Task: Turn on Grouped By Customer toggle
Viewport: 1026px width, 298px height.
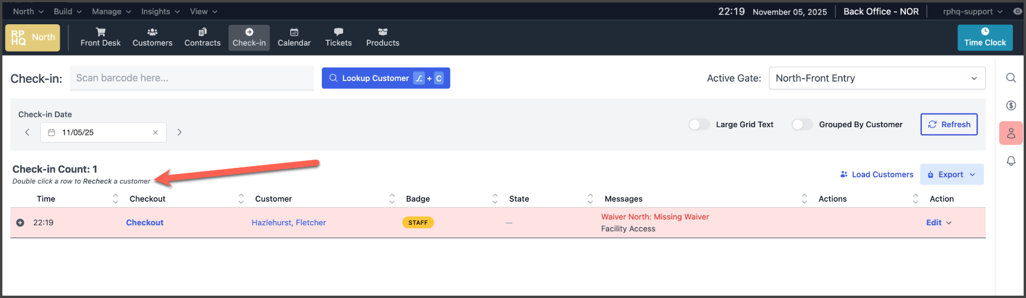Action: pos(802,125)
